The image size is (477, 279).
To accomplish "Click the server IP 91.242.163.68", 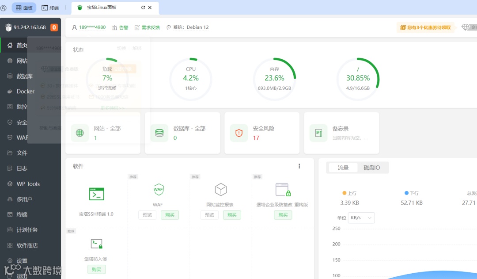I will click(x=30, y=27).
